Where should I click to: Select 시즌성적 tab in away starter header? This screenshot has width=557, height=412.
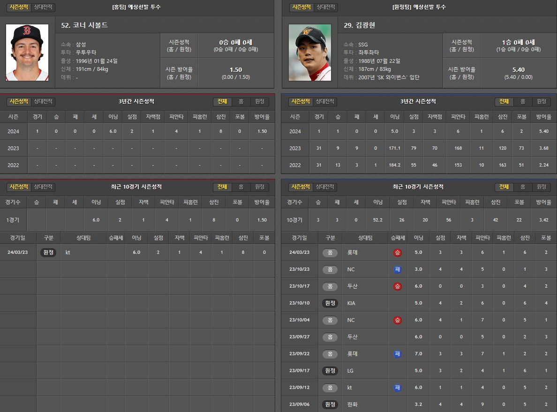pyautogui.click(x=301, y=7)
